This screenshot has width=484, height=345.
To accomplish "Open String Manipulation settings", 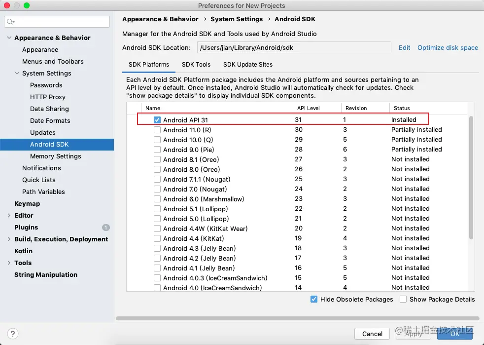I will click(x=46, y=275).
